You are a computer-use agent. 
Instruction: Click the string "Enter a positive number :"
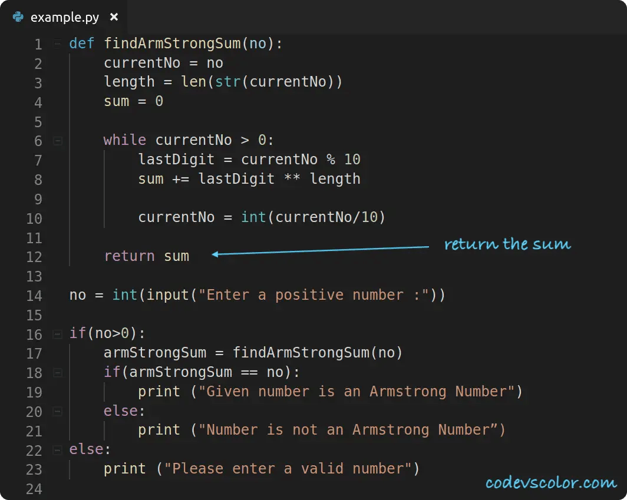(x=314, y=294)
